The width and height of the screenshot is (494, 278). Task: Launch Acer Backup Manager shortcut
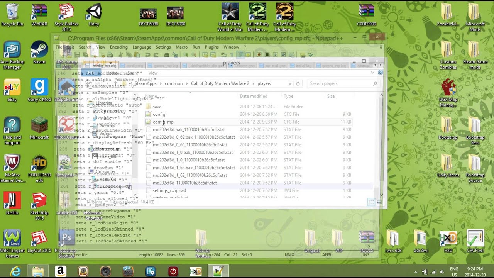click(x=12, y=56)
